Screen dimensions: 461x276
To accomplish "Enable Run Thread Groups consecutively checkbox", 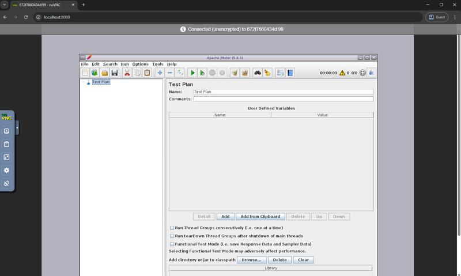I will tap(172, 228).
